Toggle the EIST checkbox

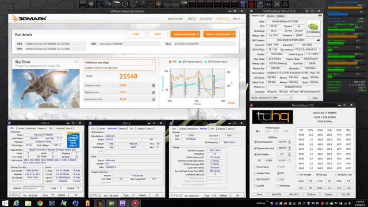click(x=278, y=173)
